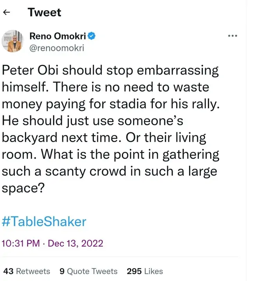Screen dimensions: 254x281
Task: Open the @renoomokri handle link
Action: (x=56, y=48)
